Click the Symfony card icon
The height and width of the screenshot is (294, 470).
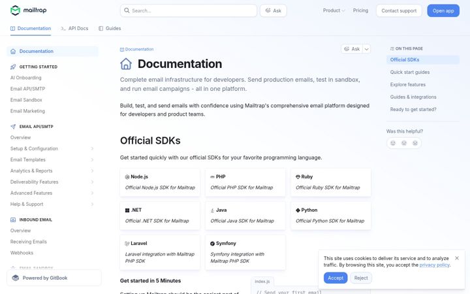coord(212,244)
